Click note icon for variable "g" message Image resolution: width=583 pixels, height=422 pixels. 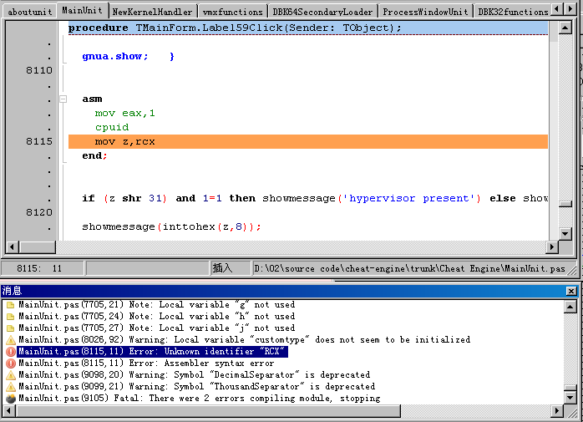tap(11, 305)
